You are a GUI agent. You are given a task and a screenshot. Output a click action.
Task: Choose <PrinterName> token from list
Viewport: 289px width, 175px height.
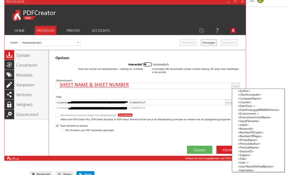(247, 140)
